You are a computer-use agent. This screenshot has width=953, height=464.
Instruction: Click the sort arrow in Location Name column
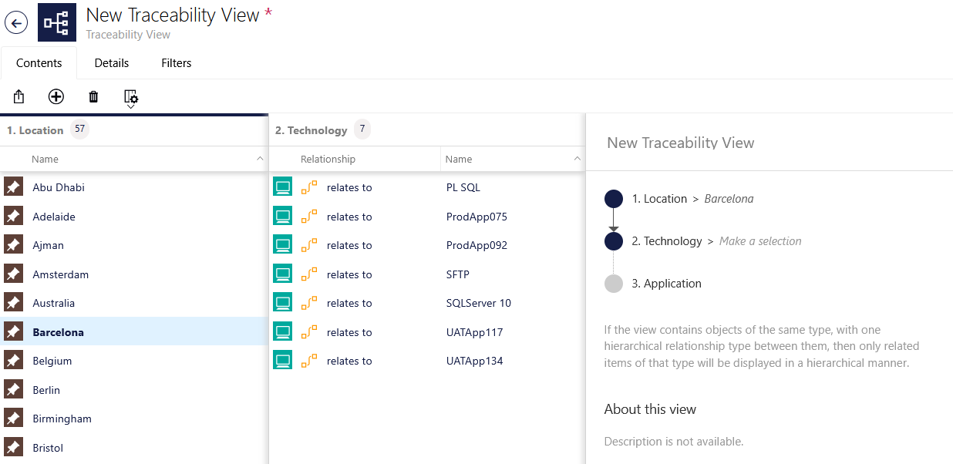[260, 159]
